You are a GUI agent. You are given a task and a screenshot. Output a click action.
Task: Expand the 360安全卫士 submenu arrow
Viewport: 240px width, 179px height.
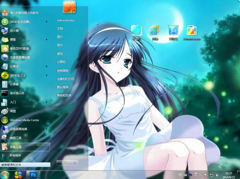[x=47, y=75]
